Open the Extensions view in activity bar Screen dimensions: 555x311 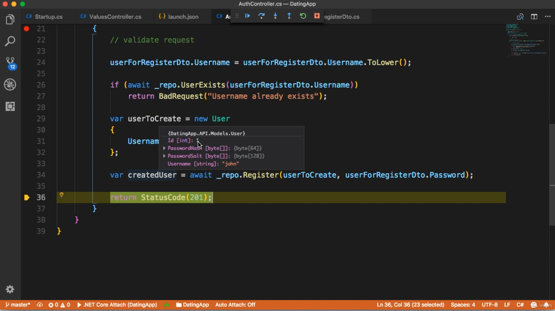[10, 106]
